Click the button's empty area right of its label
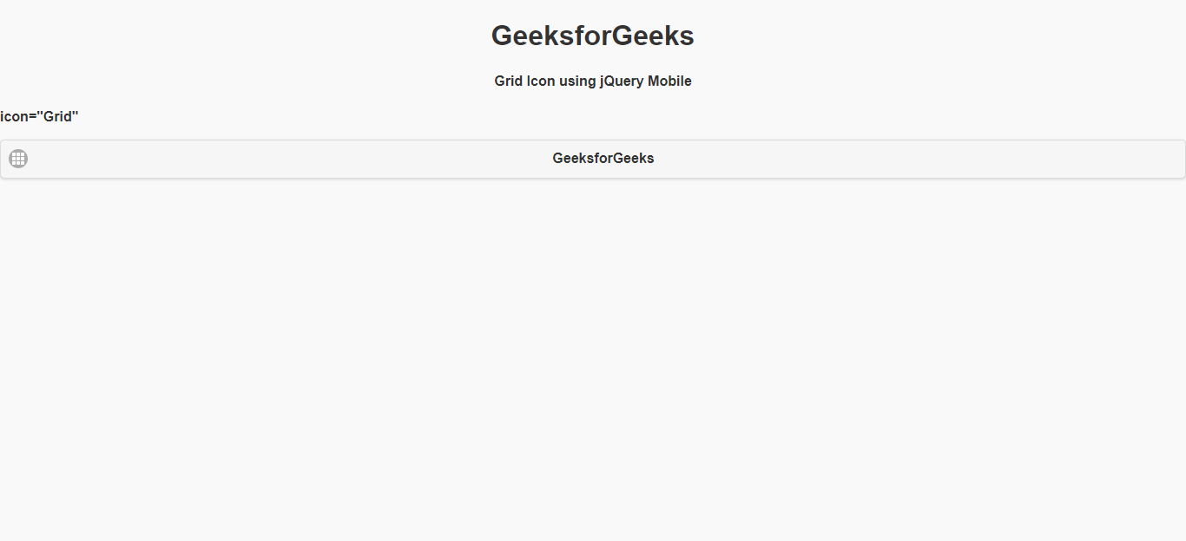 click(x=919, y=159)
